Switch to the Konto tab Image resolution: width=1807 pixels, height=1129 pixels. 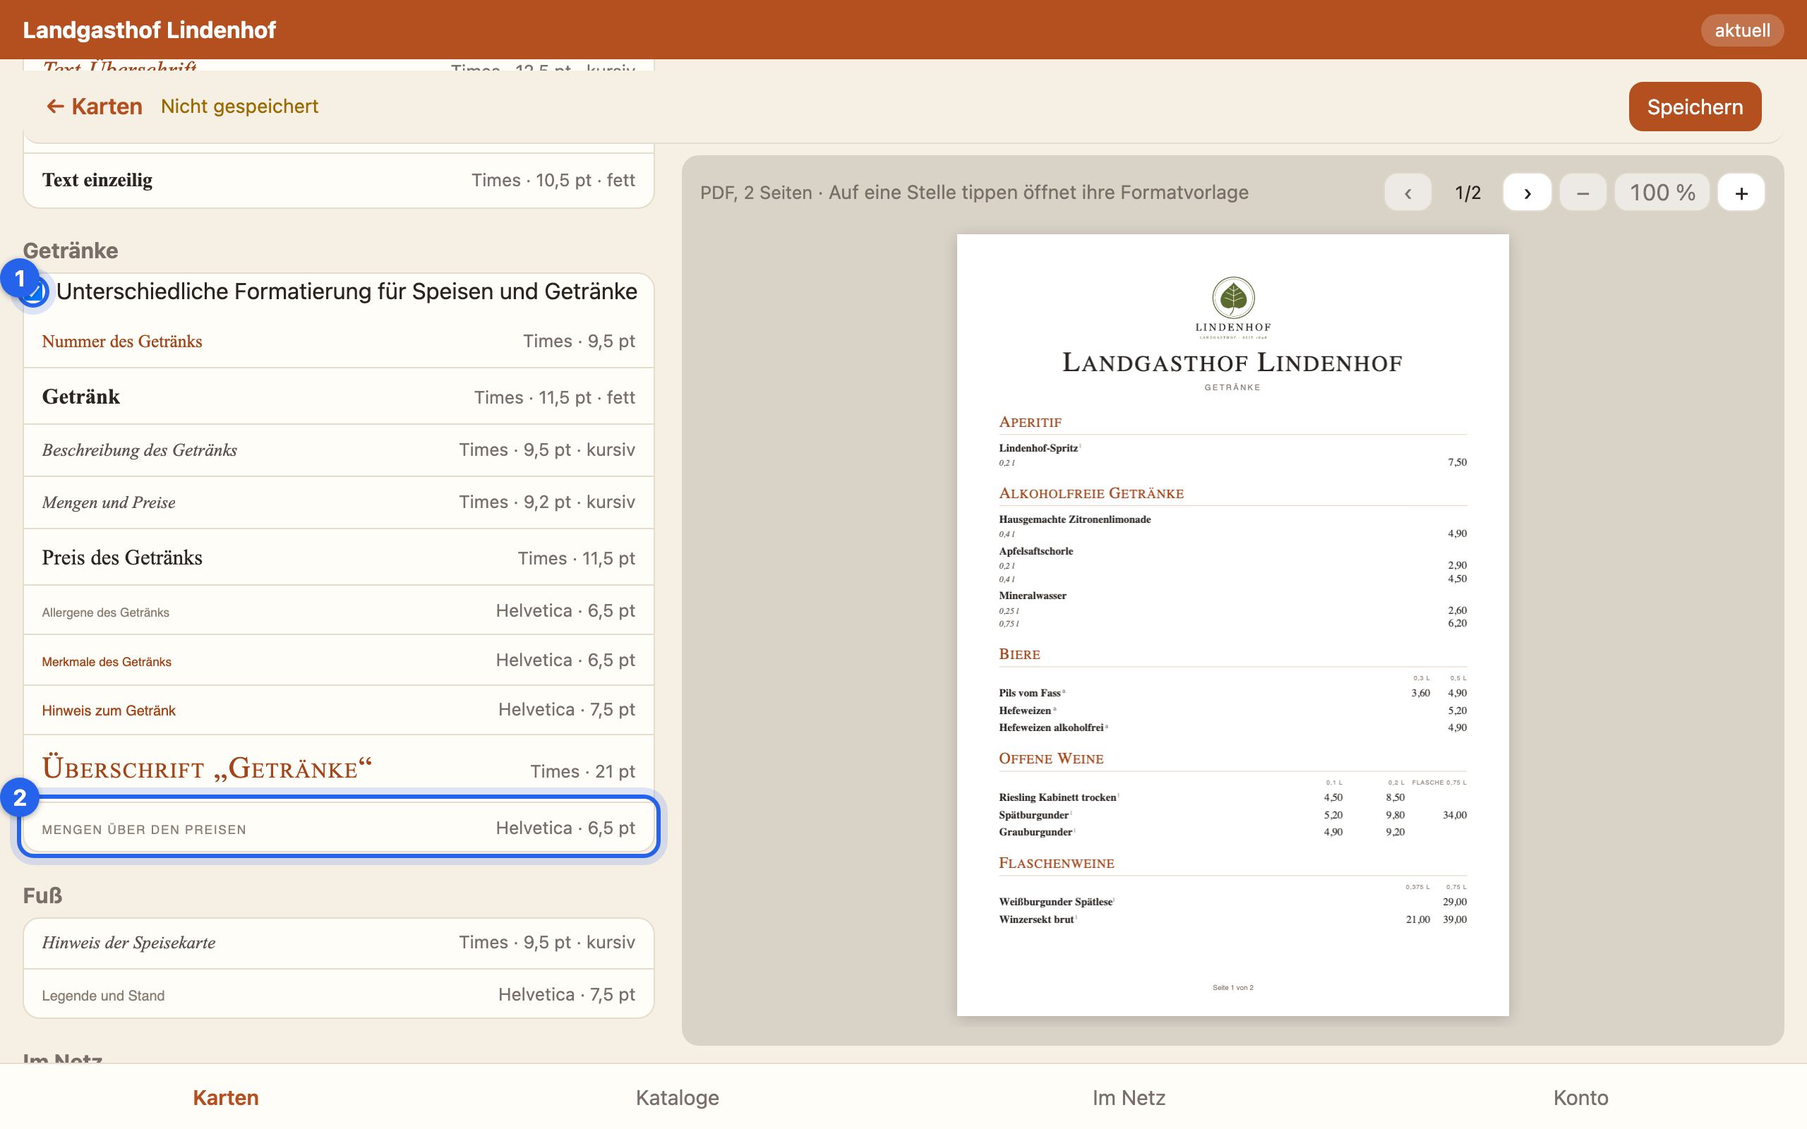[x=1580, y=1097]
